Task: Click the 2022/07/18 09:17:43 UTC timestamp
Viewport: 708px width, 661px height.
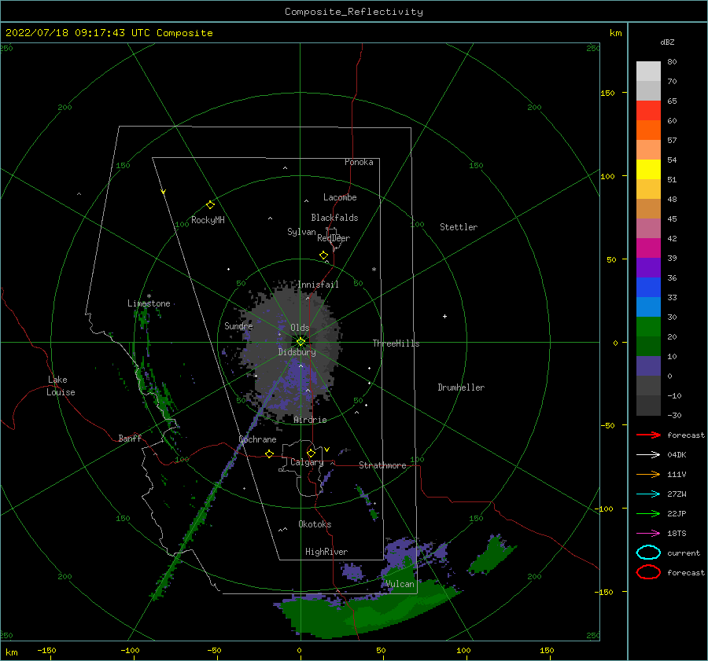Action: tap(79, 33)
